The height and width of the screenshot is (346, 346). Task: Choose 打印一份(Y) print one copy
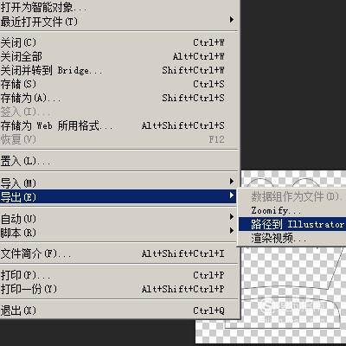119,289
